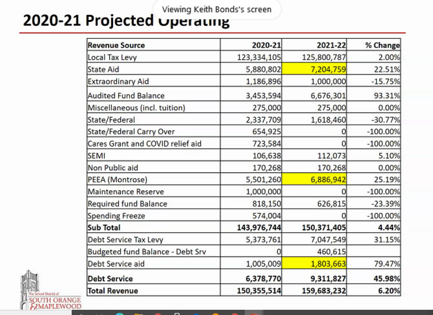Click the 2,337,709 value

coord(263,120)
